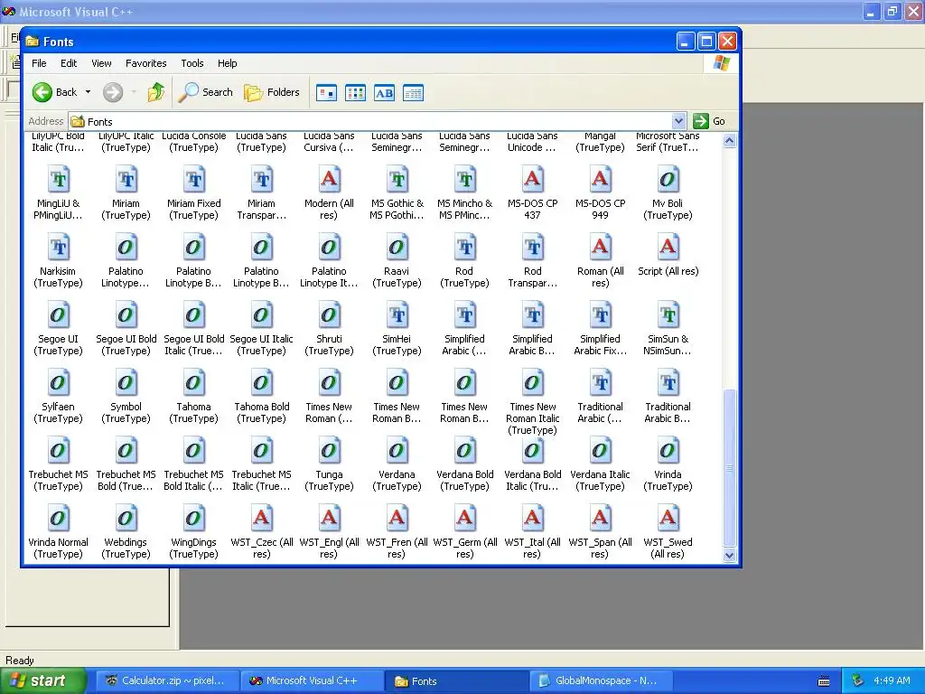
Task: Click the Back arrow icon
Action: (42, 92)
